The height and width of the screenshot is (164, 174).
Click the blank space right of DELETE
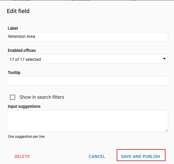pos(59,156)
